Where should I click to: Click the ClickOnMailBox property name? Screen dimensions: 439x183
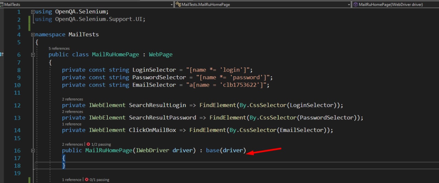coord(152,130)
